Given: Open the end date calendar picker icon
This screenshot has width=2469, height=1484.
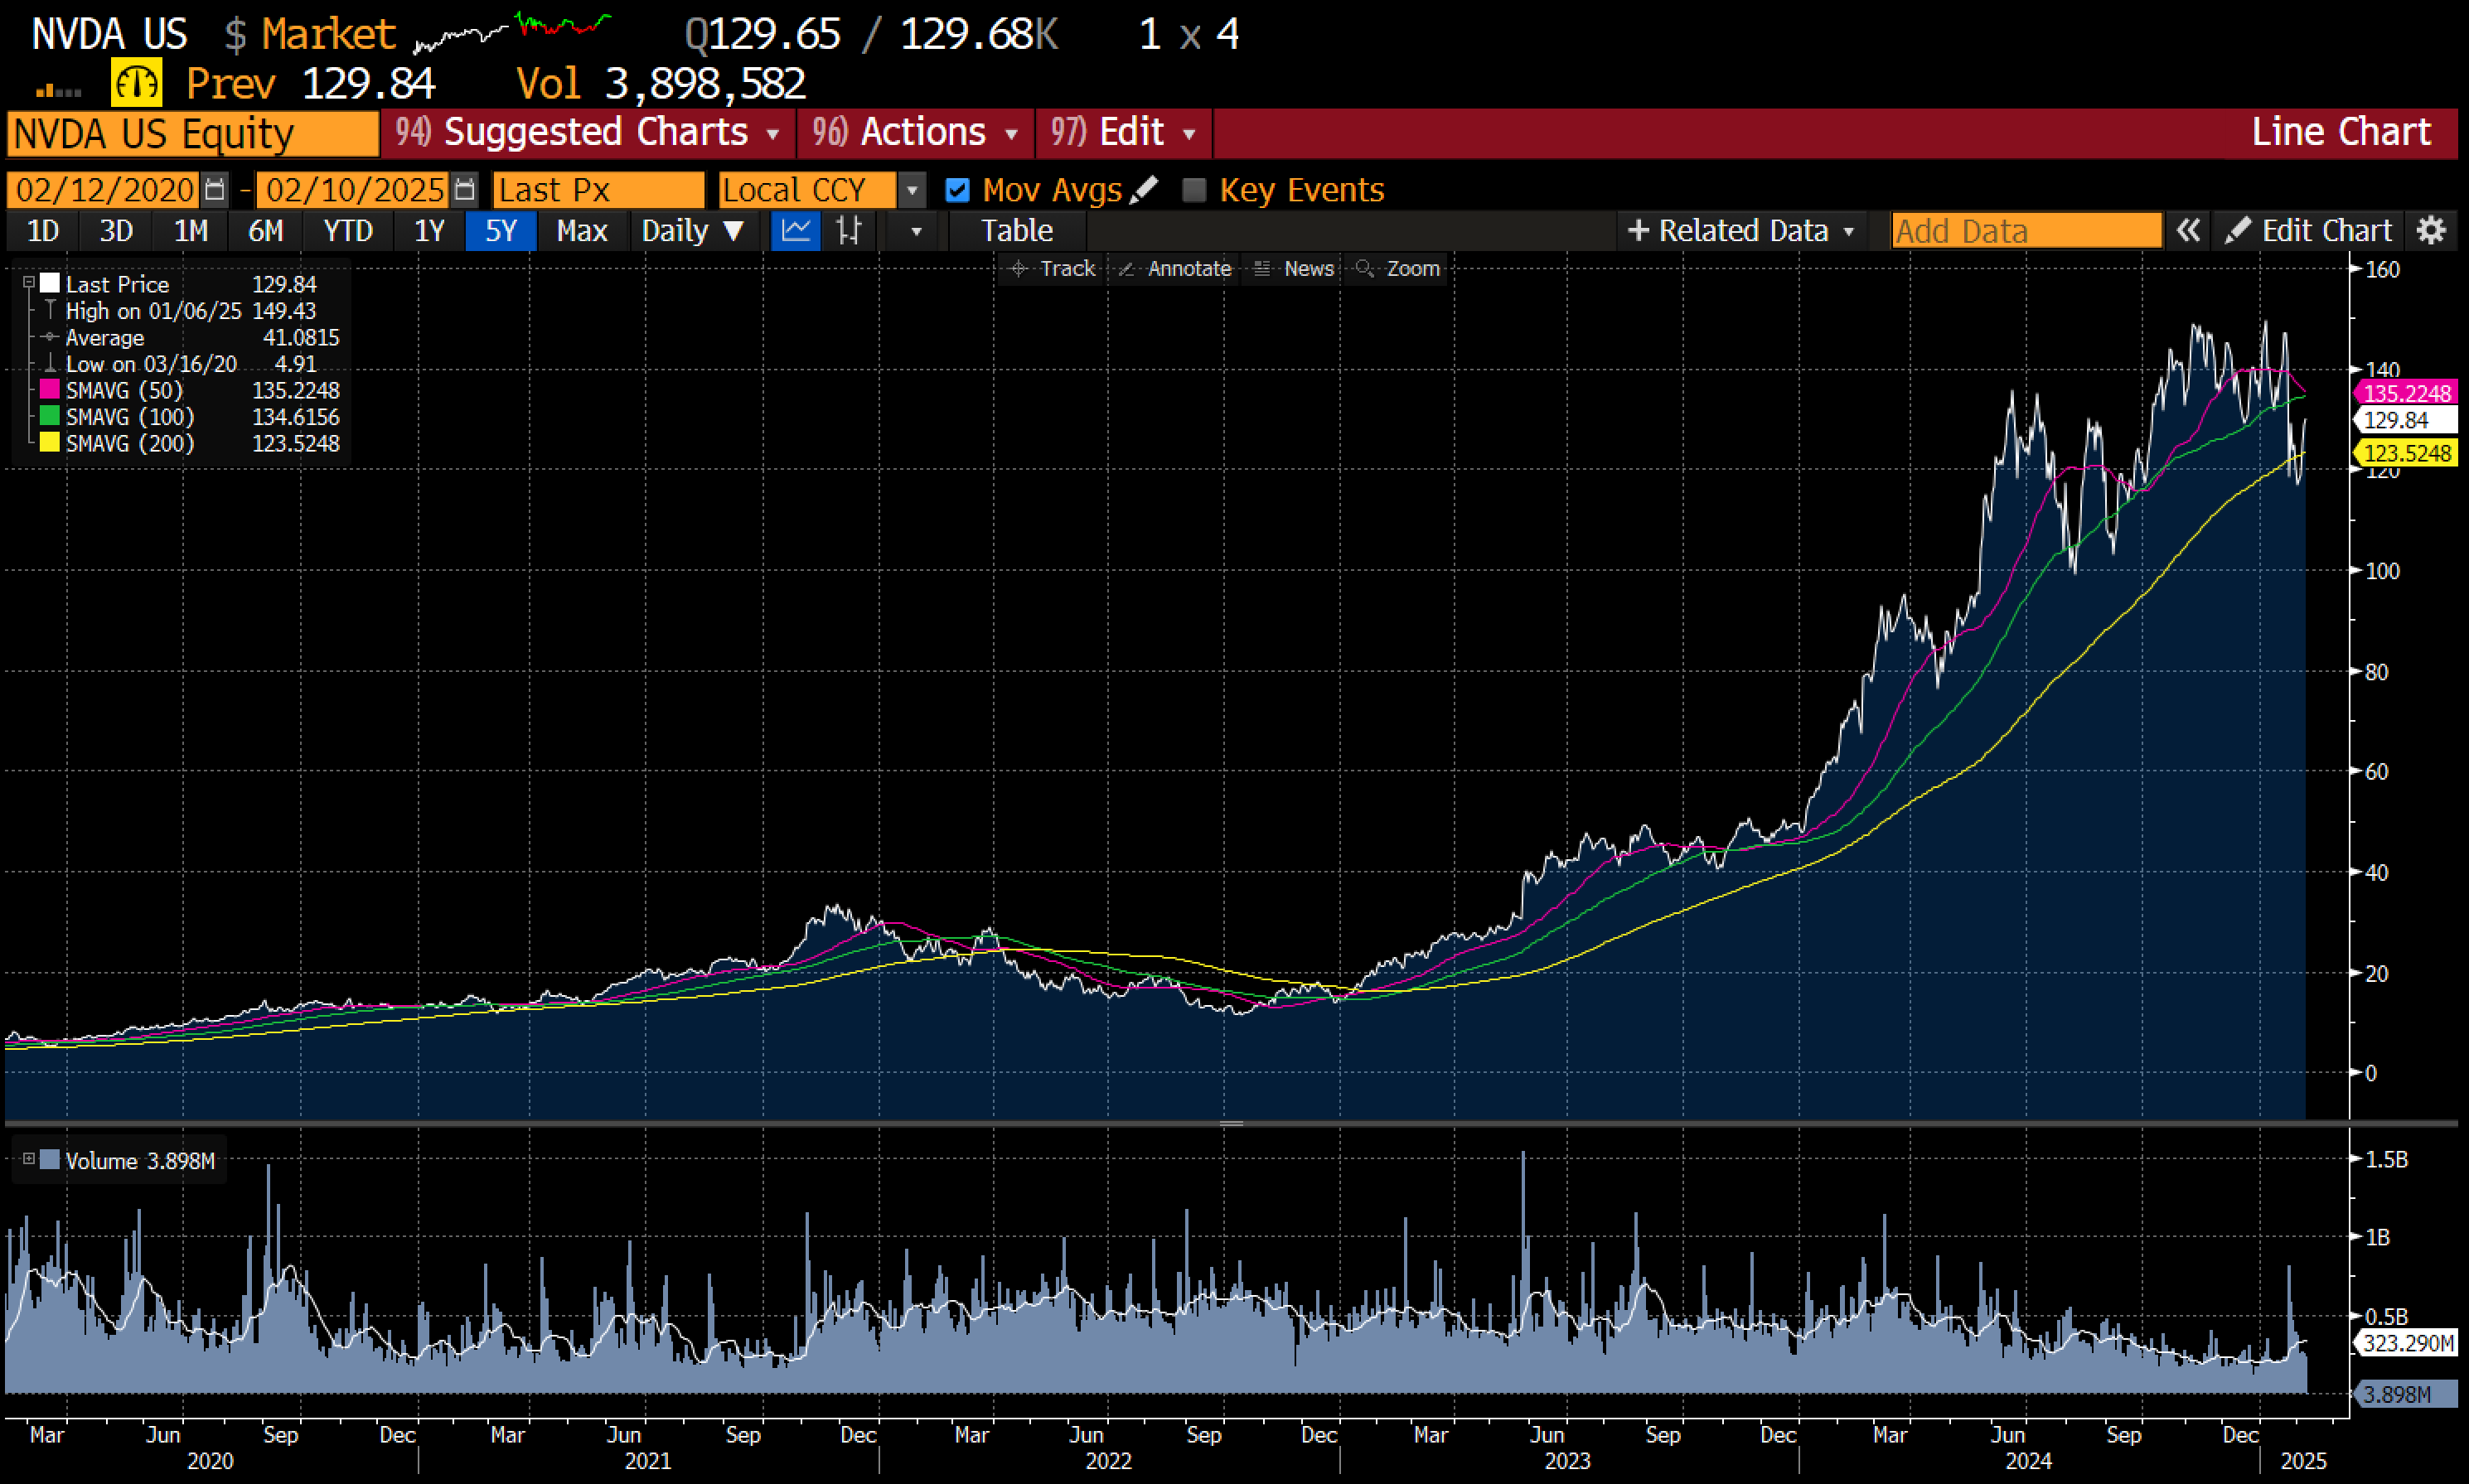Looking at the screenshot, I should 464,189.
